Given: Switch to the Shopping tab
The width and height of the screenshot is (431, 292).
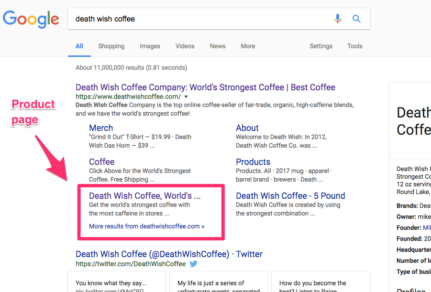Looking at the screenshot, I should [111, 46].
